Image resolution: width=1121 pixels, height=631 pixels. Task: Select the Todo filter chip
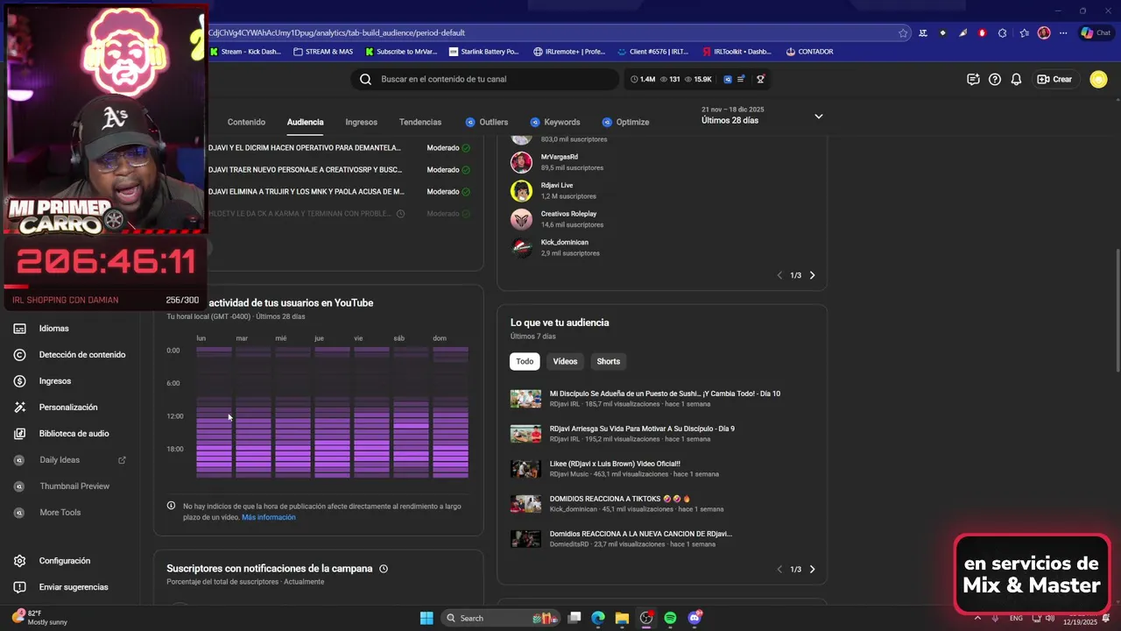pyautogui.click(x=525, y=361)
